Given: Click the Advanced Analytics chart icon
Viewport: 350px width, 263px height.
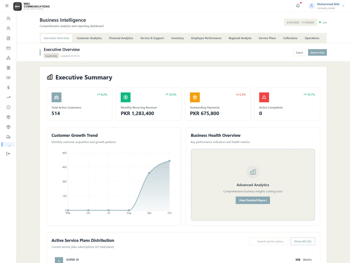Looking at the screenshot, I should (253, 172).
